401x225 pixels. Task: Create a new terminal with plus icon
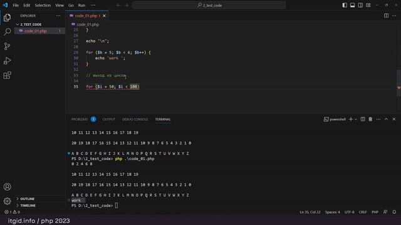point(351,119)
